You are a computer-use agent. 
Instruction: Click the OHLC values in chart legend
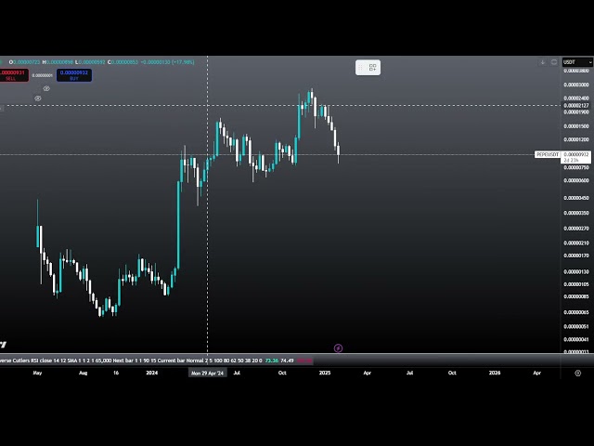click(102, 62)
